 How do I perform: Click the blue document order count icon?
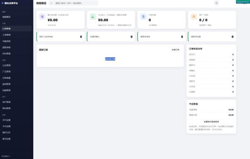143,17
